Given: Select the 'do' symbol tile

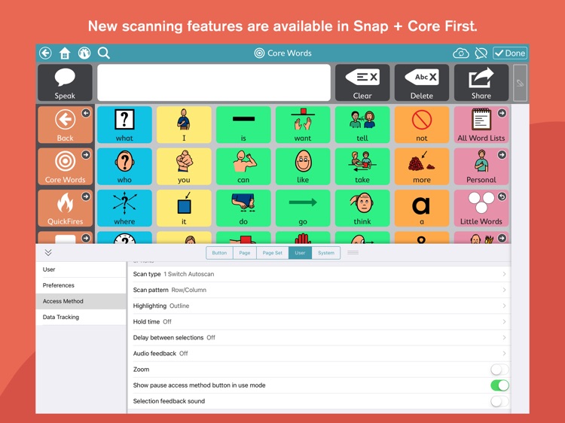Looking at the screenshot, I should tap(243, 208).
